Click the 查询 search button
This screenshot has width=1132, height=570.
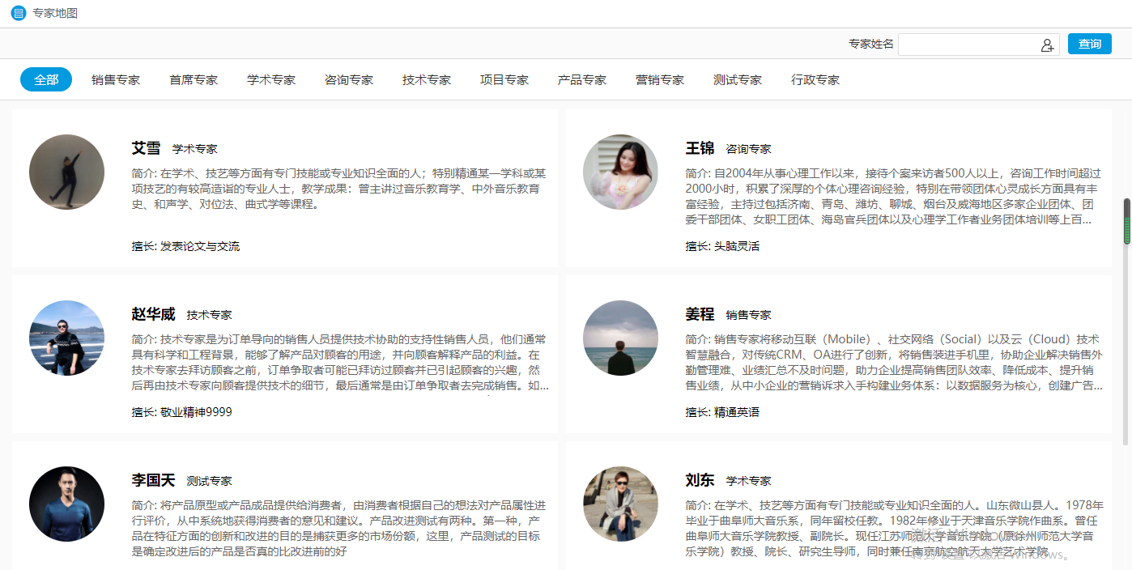[1089, 44]
